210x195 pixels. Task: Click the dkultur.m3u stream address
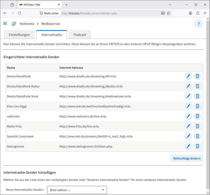pyautogui.click(x=91, y=86)
